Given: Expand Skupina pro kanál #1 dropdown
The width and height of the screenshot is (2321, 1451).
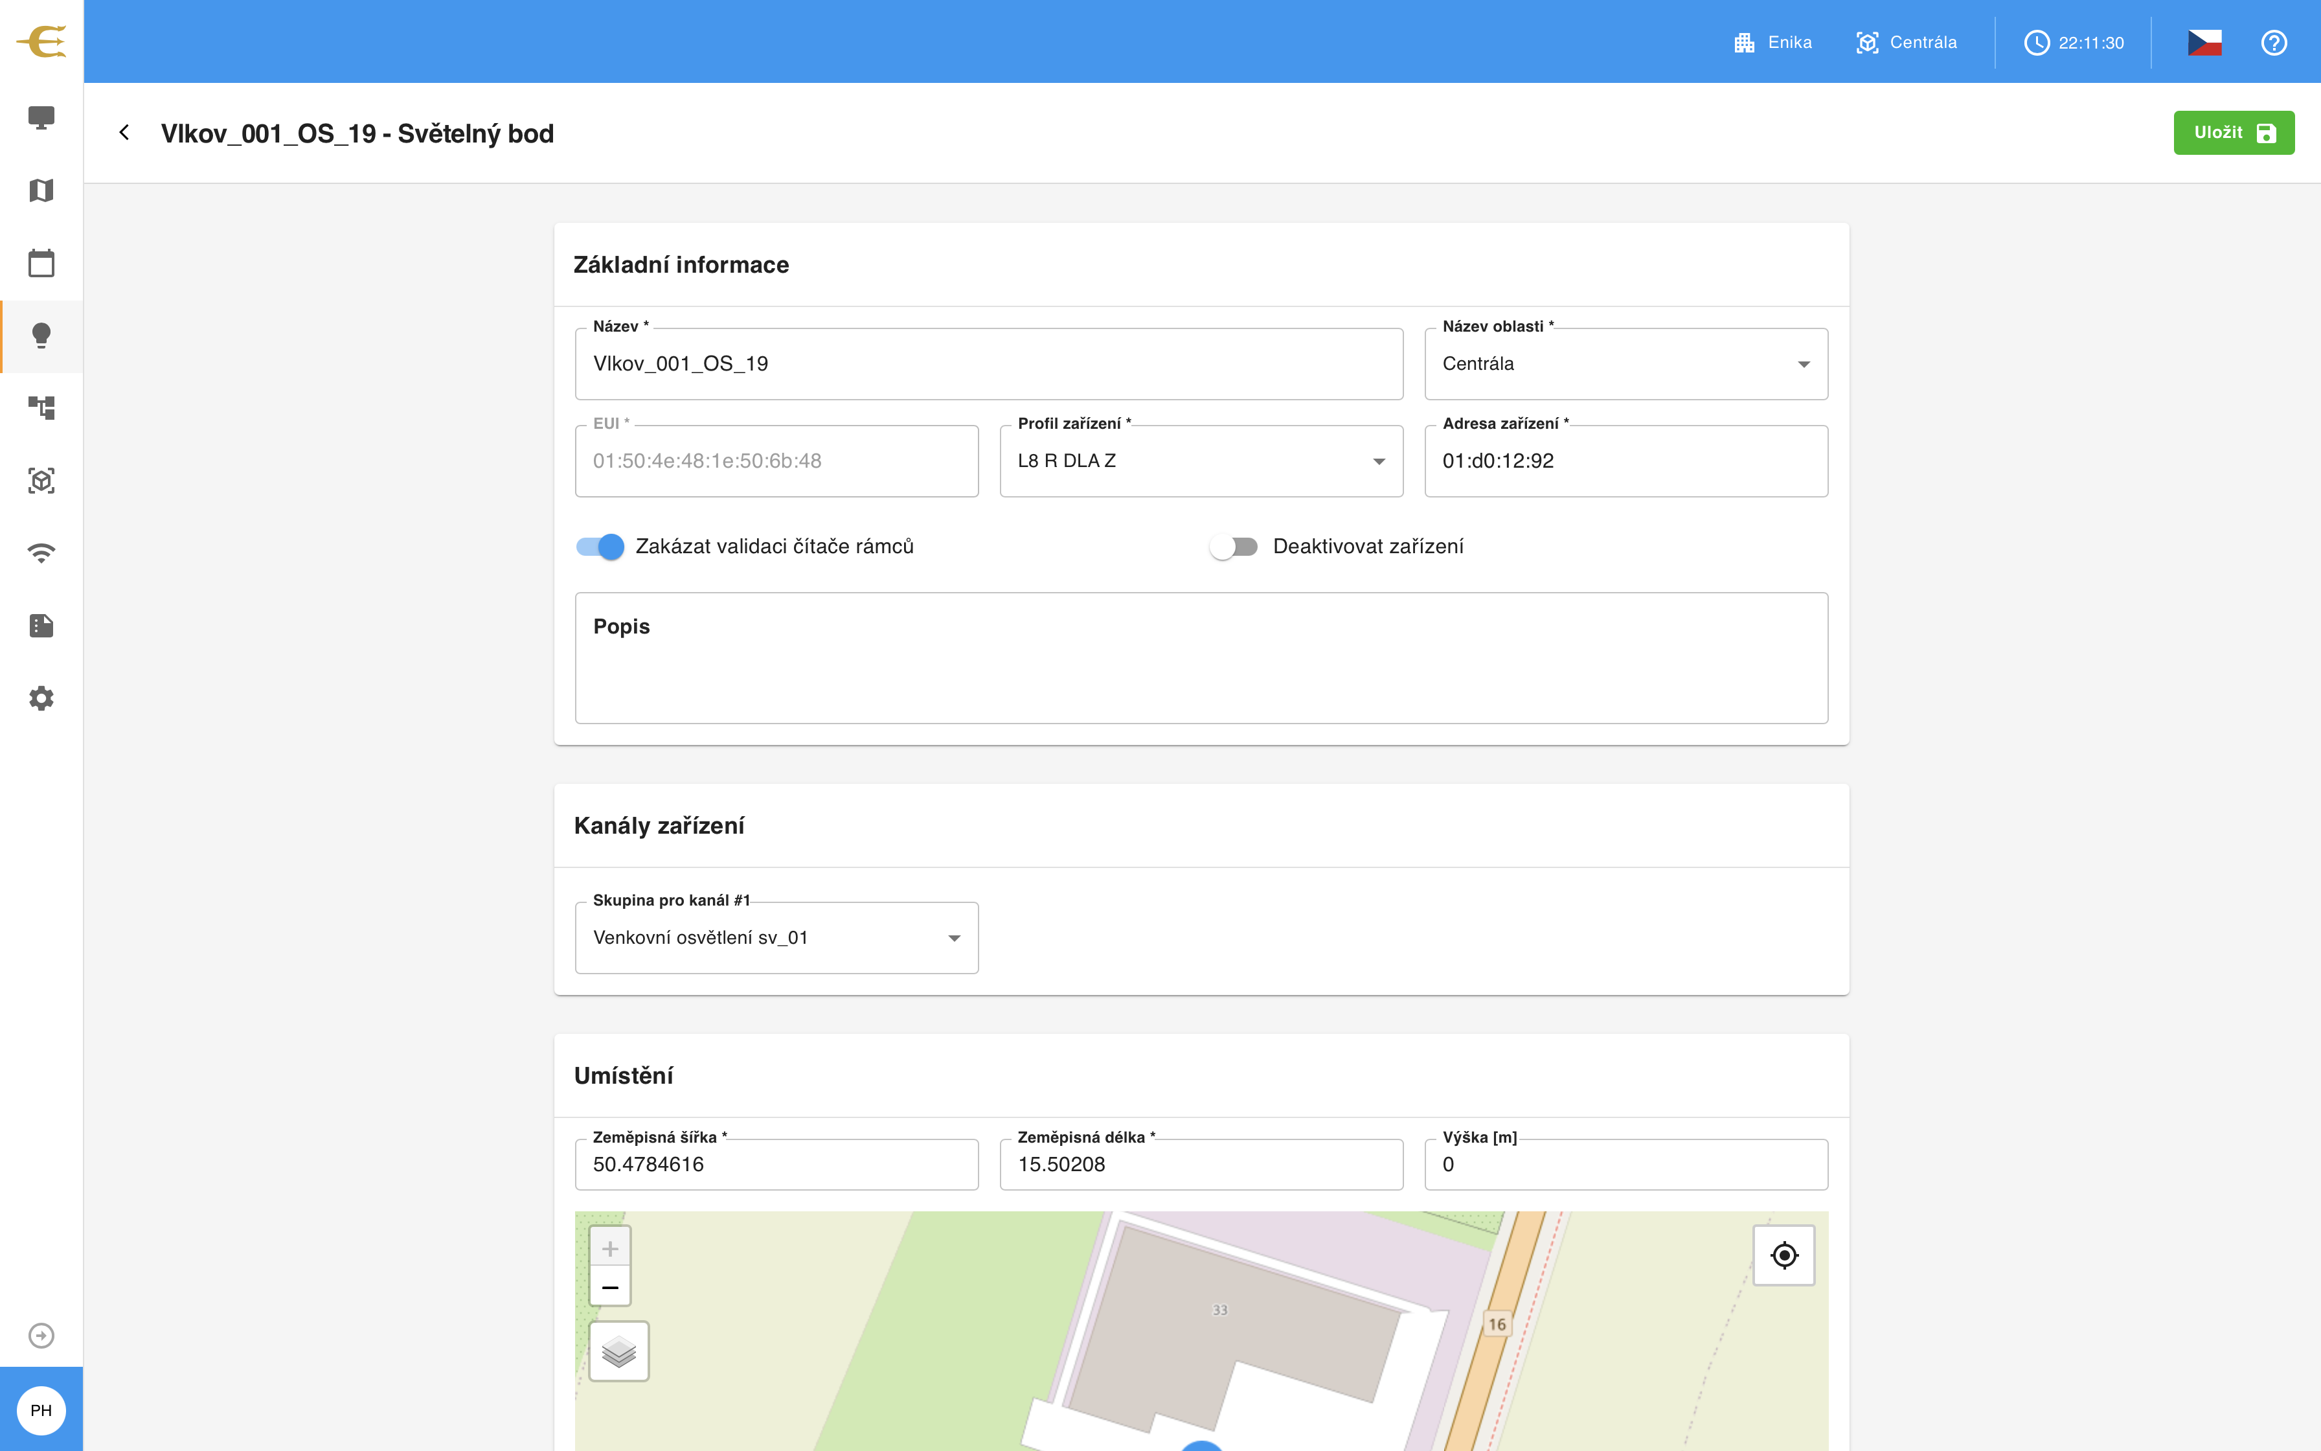Looking at the screenshot, I should coord(776,937).
